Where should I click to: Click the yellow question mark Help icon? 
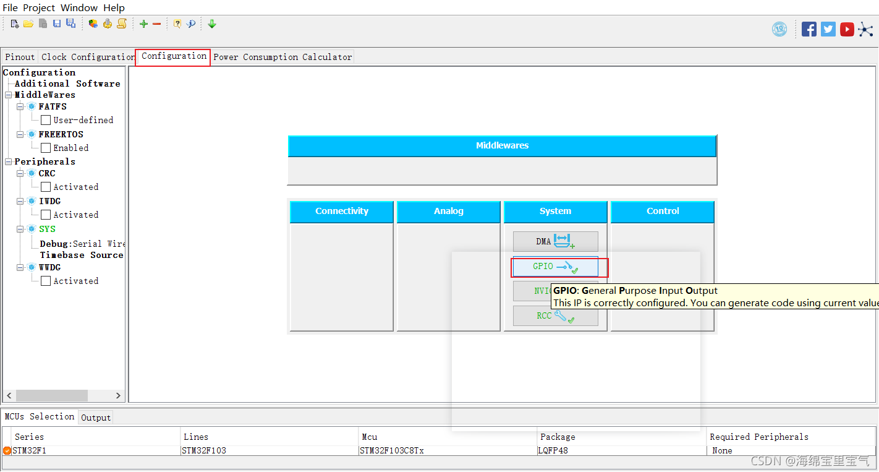click(177, 24)
